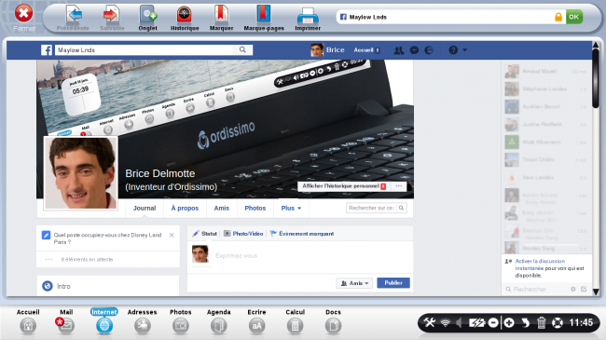
Task: Click Activer la discussion instantanée link
Action: click(x=540, y=265)
